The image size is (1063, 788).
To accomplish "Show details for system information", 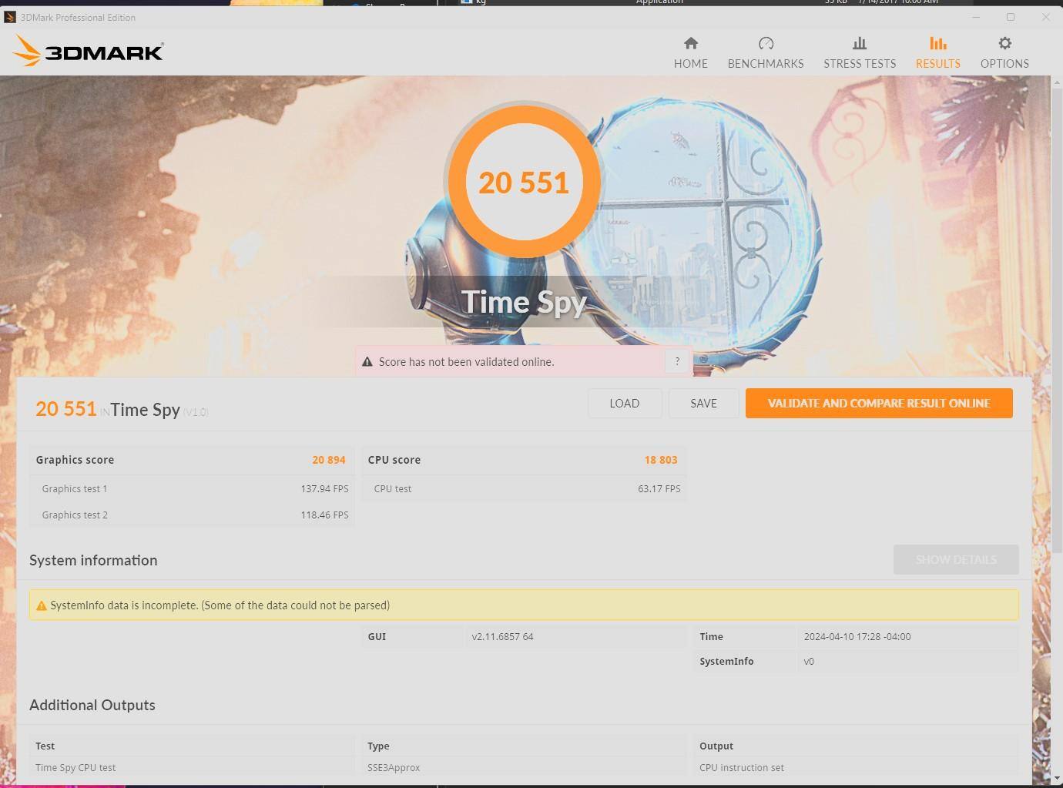I will tap(955, 560).
